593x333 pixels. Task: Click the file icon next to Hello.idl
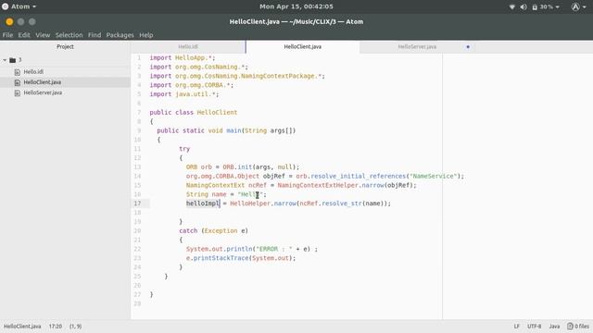pos(18,72)
